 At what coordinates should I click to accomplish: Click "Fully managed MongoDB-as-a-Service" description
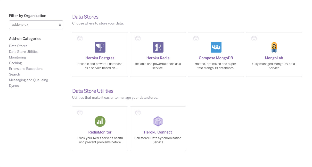(274, 66)
